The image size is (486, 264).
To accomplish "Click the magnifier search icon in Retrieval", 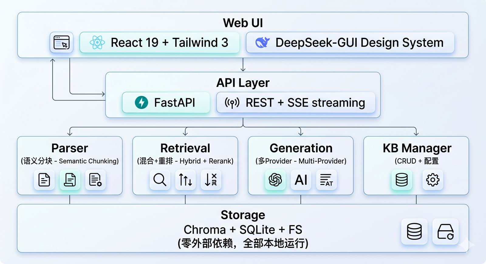I will (160, 180).
